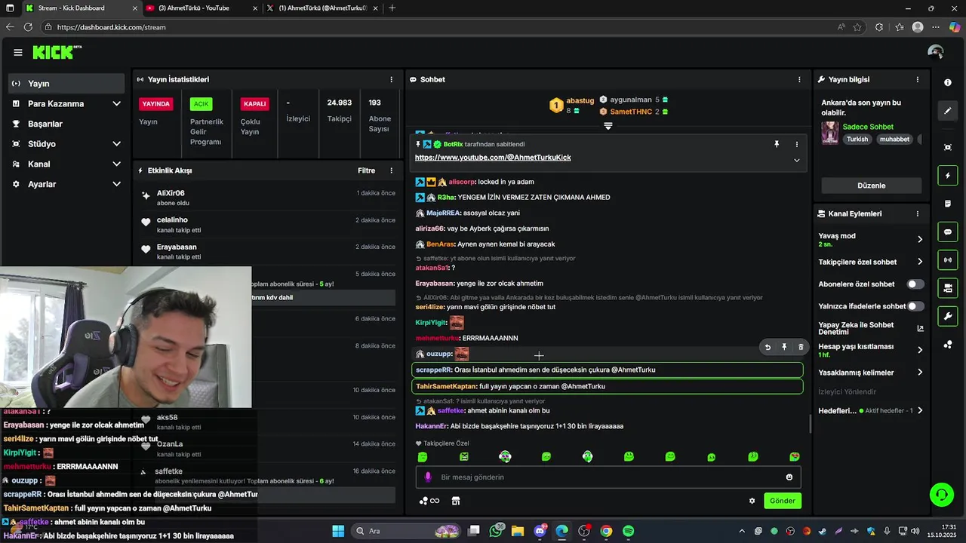The width and height of the screenshot is (966, 543).
Task: Open Yayın bilgisi panel three-dot menu
Action: 918,79
